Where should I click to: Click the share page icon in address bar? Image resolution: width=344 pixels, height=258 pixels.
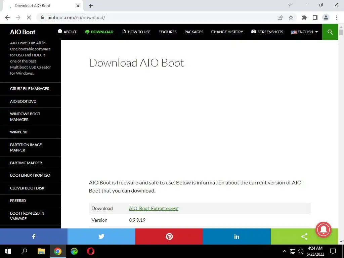280,17
